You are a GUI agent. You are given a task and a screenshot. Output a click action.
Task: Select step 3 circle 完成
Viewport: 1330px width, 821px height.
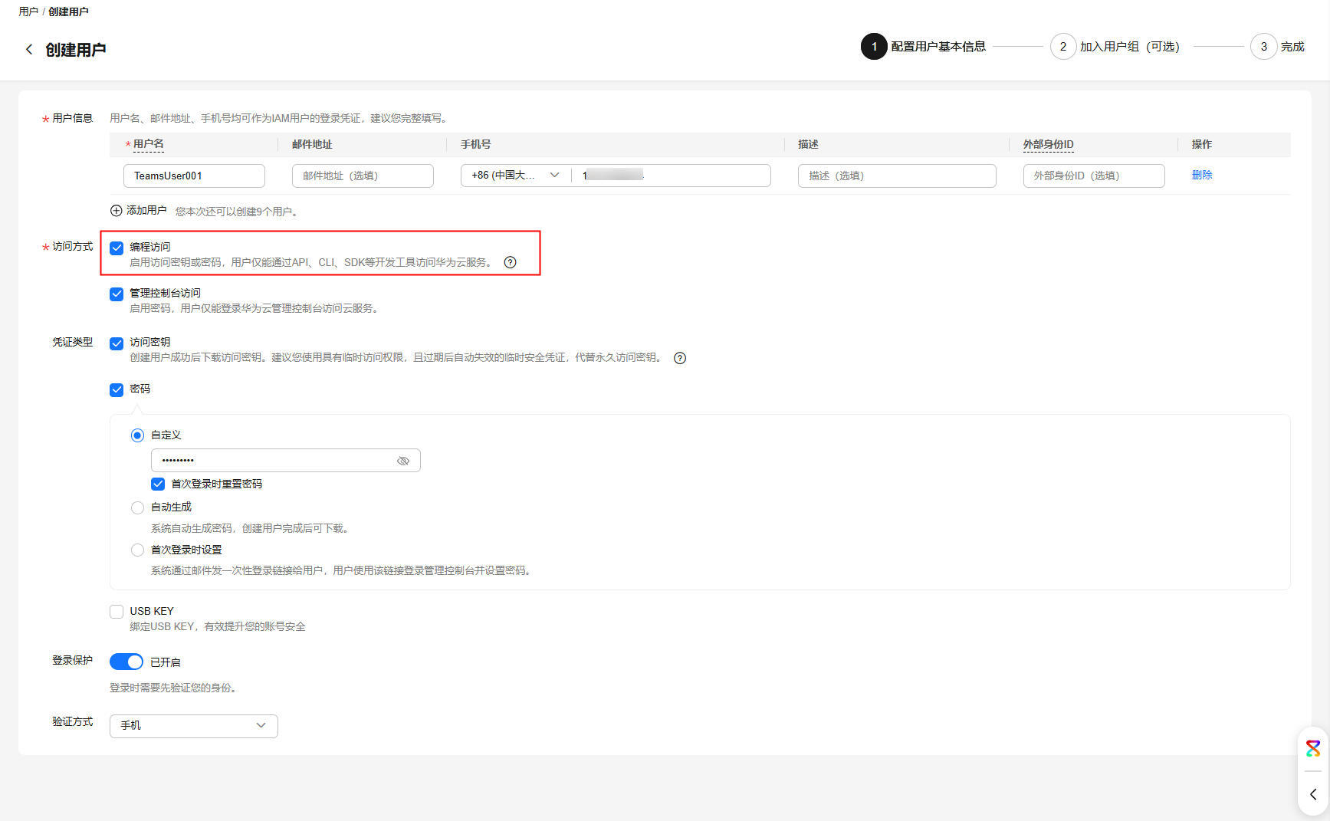click(x=1264, y=47)
